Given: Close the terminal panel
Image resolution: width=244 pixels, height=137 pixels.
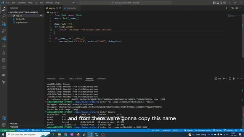Looking at the screenshot, I should pos(241,79).
